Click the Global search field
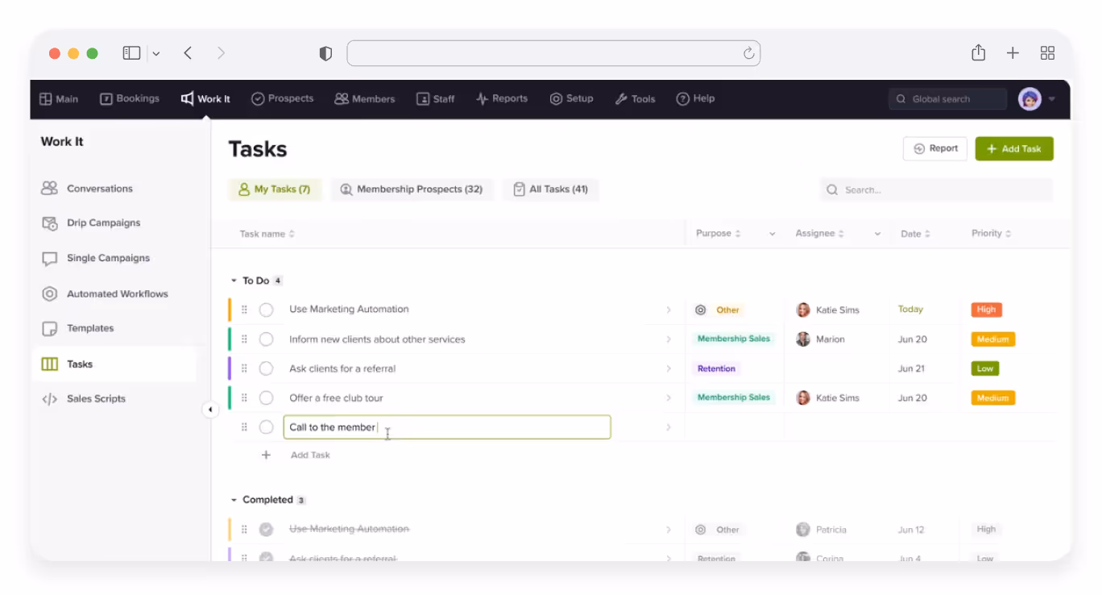Screen dimensions: 1102x595 [x=947, y=99]
